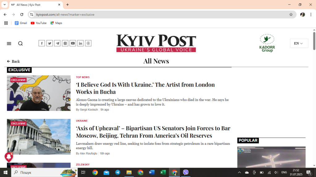Click the Windows search box
This screenshot has height=177, width=316.
(44, 172)
